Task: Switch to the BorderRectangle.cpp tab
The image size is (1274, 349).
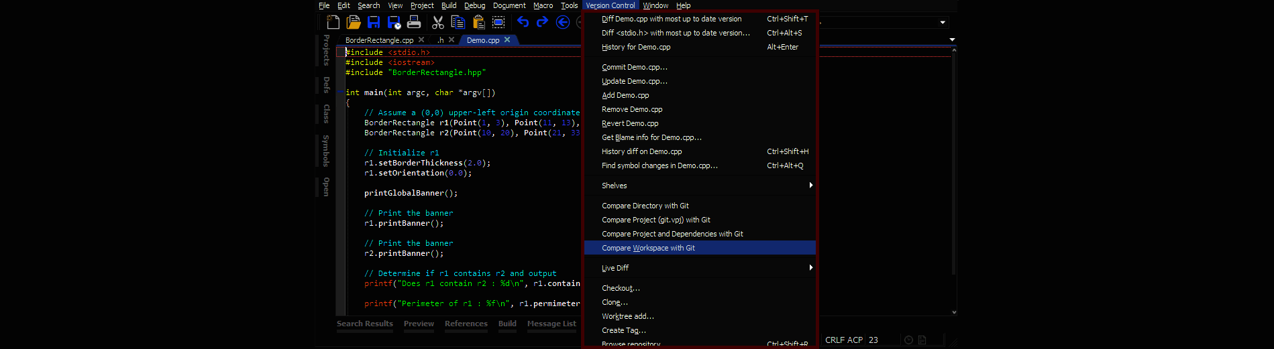Action: [x=379, y=40]
